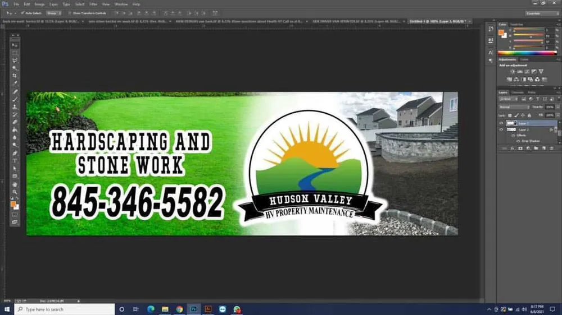Select the History Brush tool
This screenshot has width=562, height=315.
click(15, 114)
